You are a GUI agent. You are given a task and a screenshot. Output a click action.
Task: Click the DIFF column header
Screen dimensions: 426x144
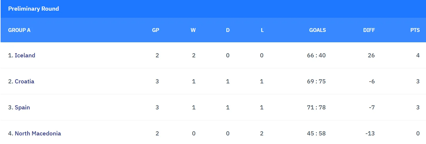coord(369,30)
